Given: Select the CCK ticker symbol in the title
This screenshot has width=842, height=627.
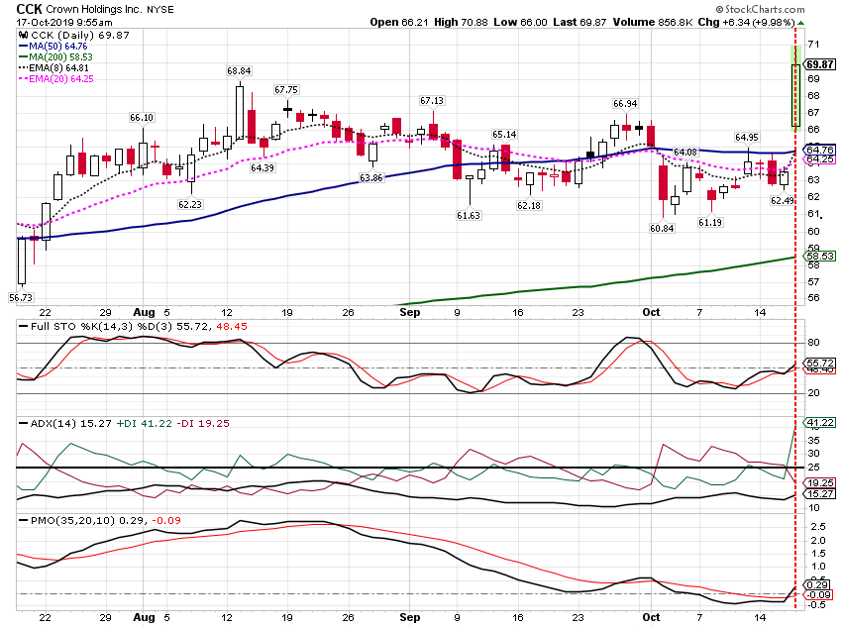Looking at the screenshot, I should (x=30, y=9).
